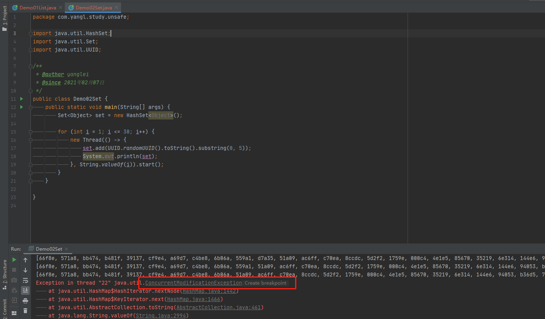Open the String.java:2994 link

[x=160, y=315]
